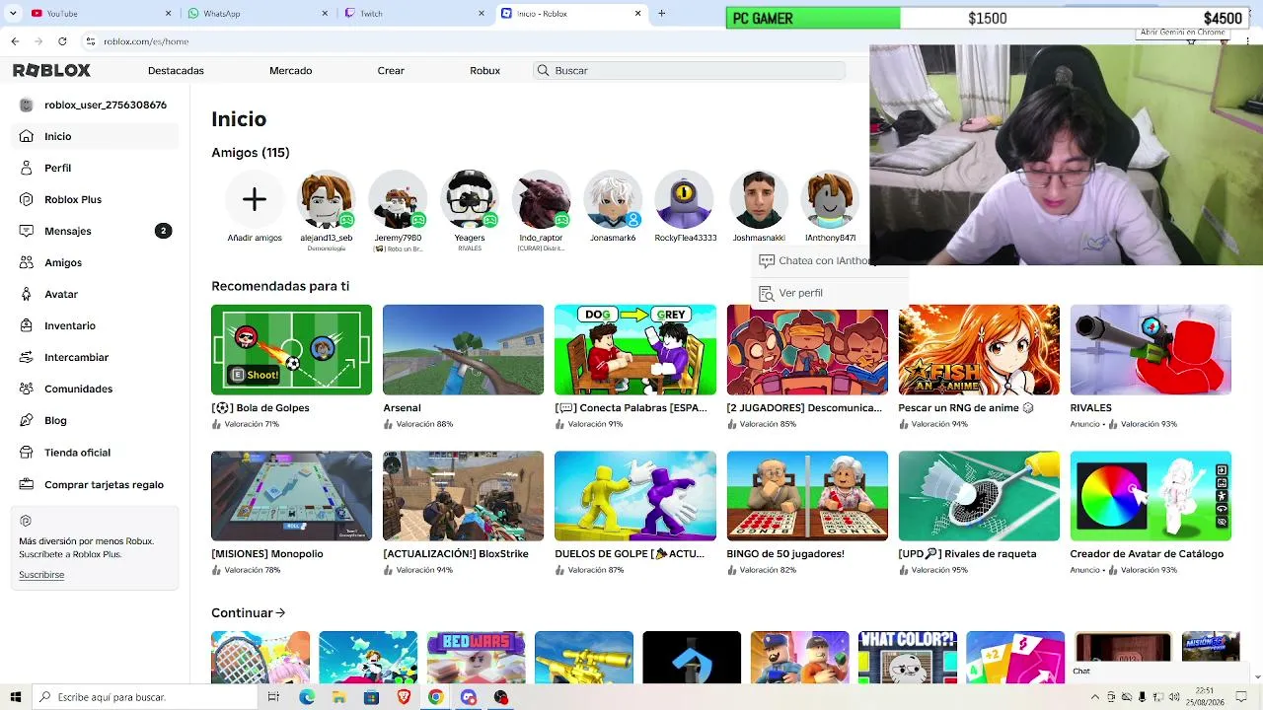Open the Inicio sidebar item

coord(95,136)
